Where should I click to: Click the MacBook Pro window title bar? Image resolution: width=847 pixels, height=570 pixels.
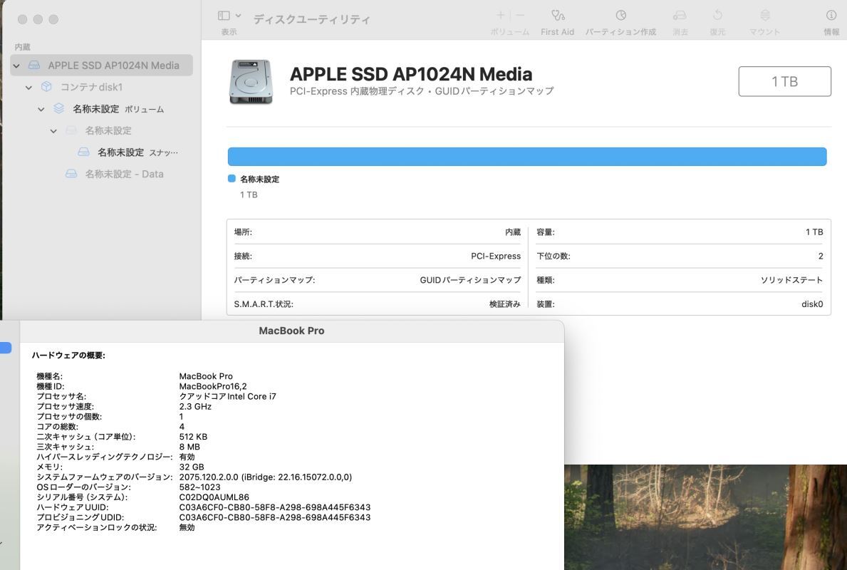[291, 331]
